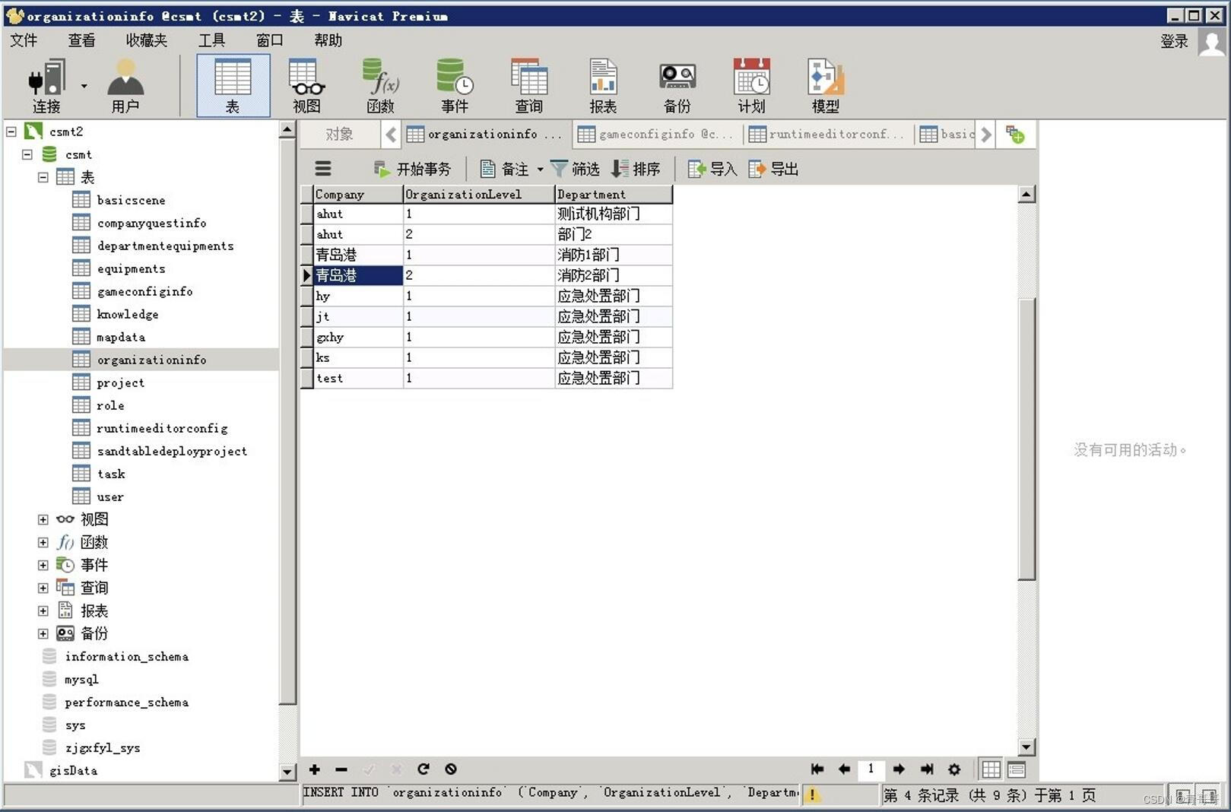Click the Department column header
Screen dimensions: 1231x812
pyautogui.click(x=614, y=195)
